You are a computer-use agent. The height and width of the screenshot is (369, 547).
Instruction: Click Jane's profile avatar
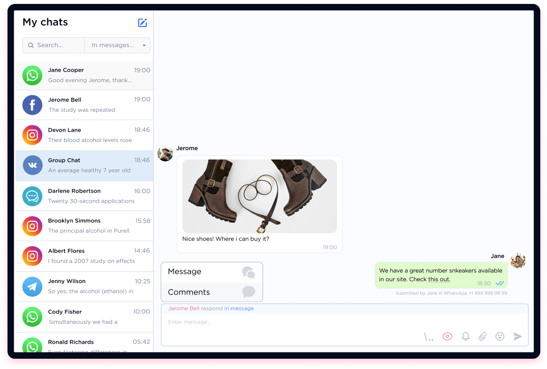coord(518,261)
